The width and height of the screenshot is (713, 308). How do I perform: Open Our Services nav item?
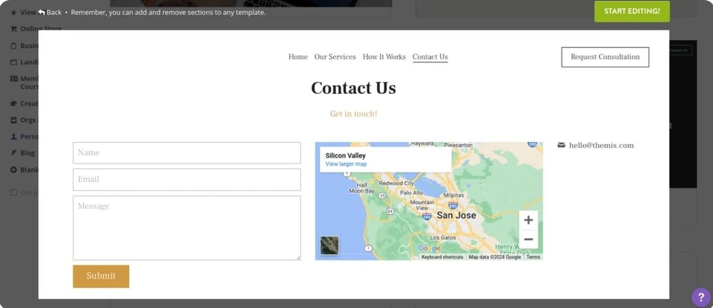click(335, 57)
